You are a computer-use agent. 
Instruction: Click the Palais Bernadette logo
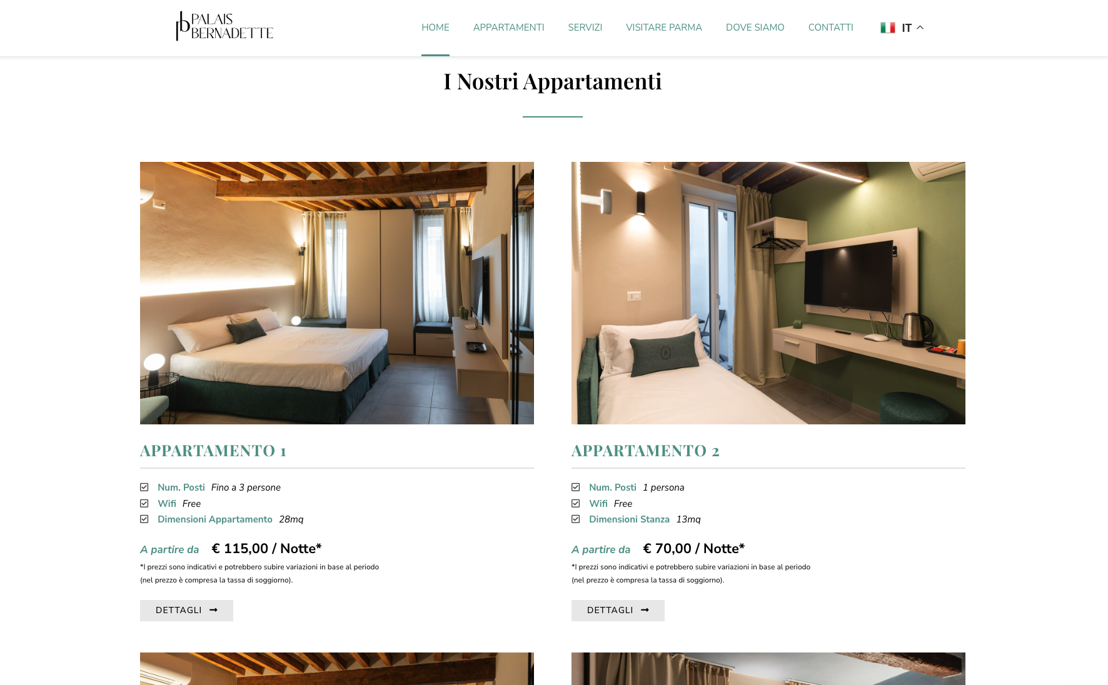coord(224,27)
